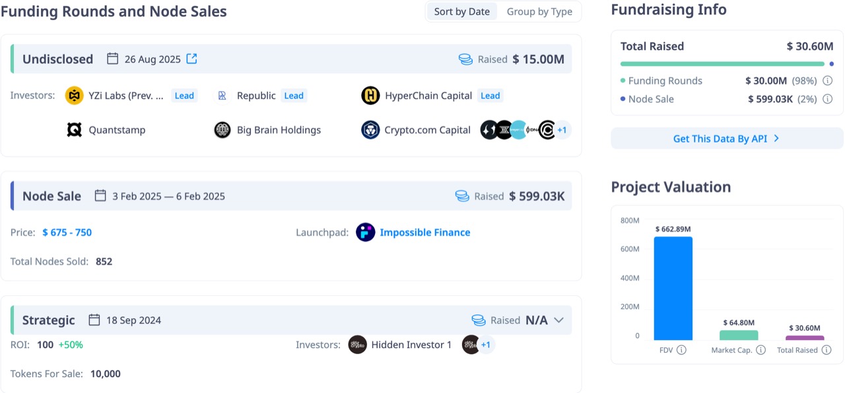The height and width of the screenshot is (393, 845).
Task: Click info icon beside Funding Rounds percentage
Action: (x=828, y=81)
